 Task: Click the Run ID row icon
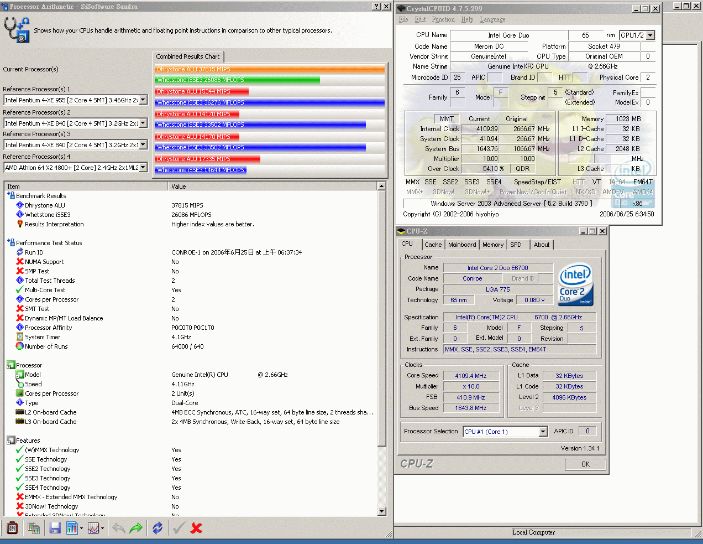pyautogui.click(x=20, y=252)
